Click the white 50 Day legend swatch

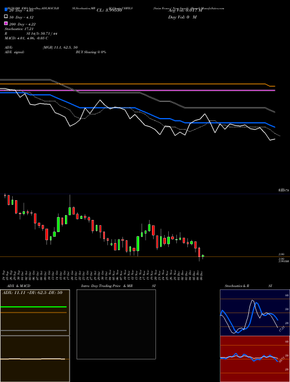coord(6,17)
